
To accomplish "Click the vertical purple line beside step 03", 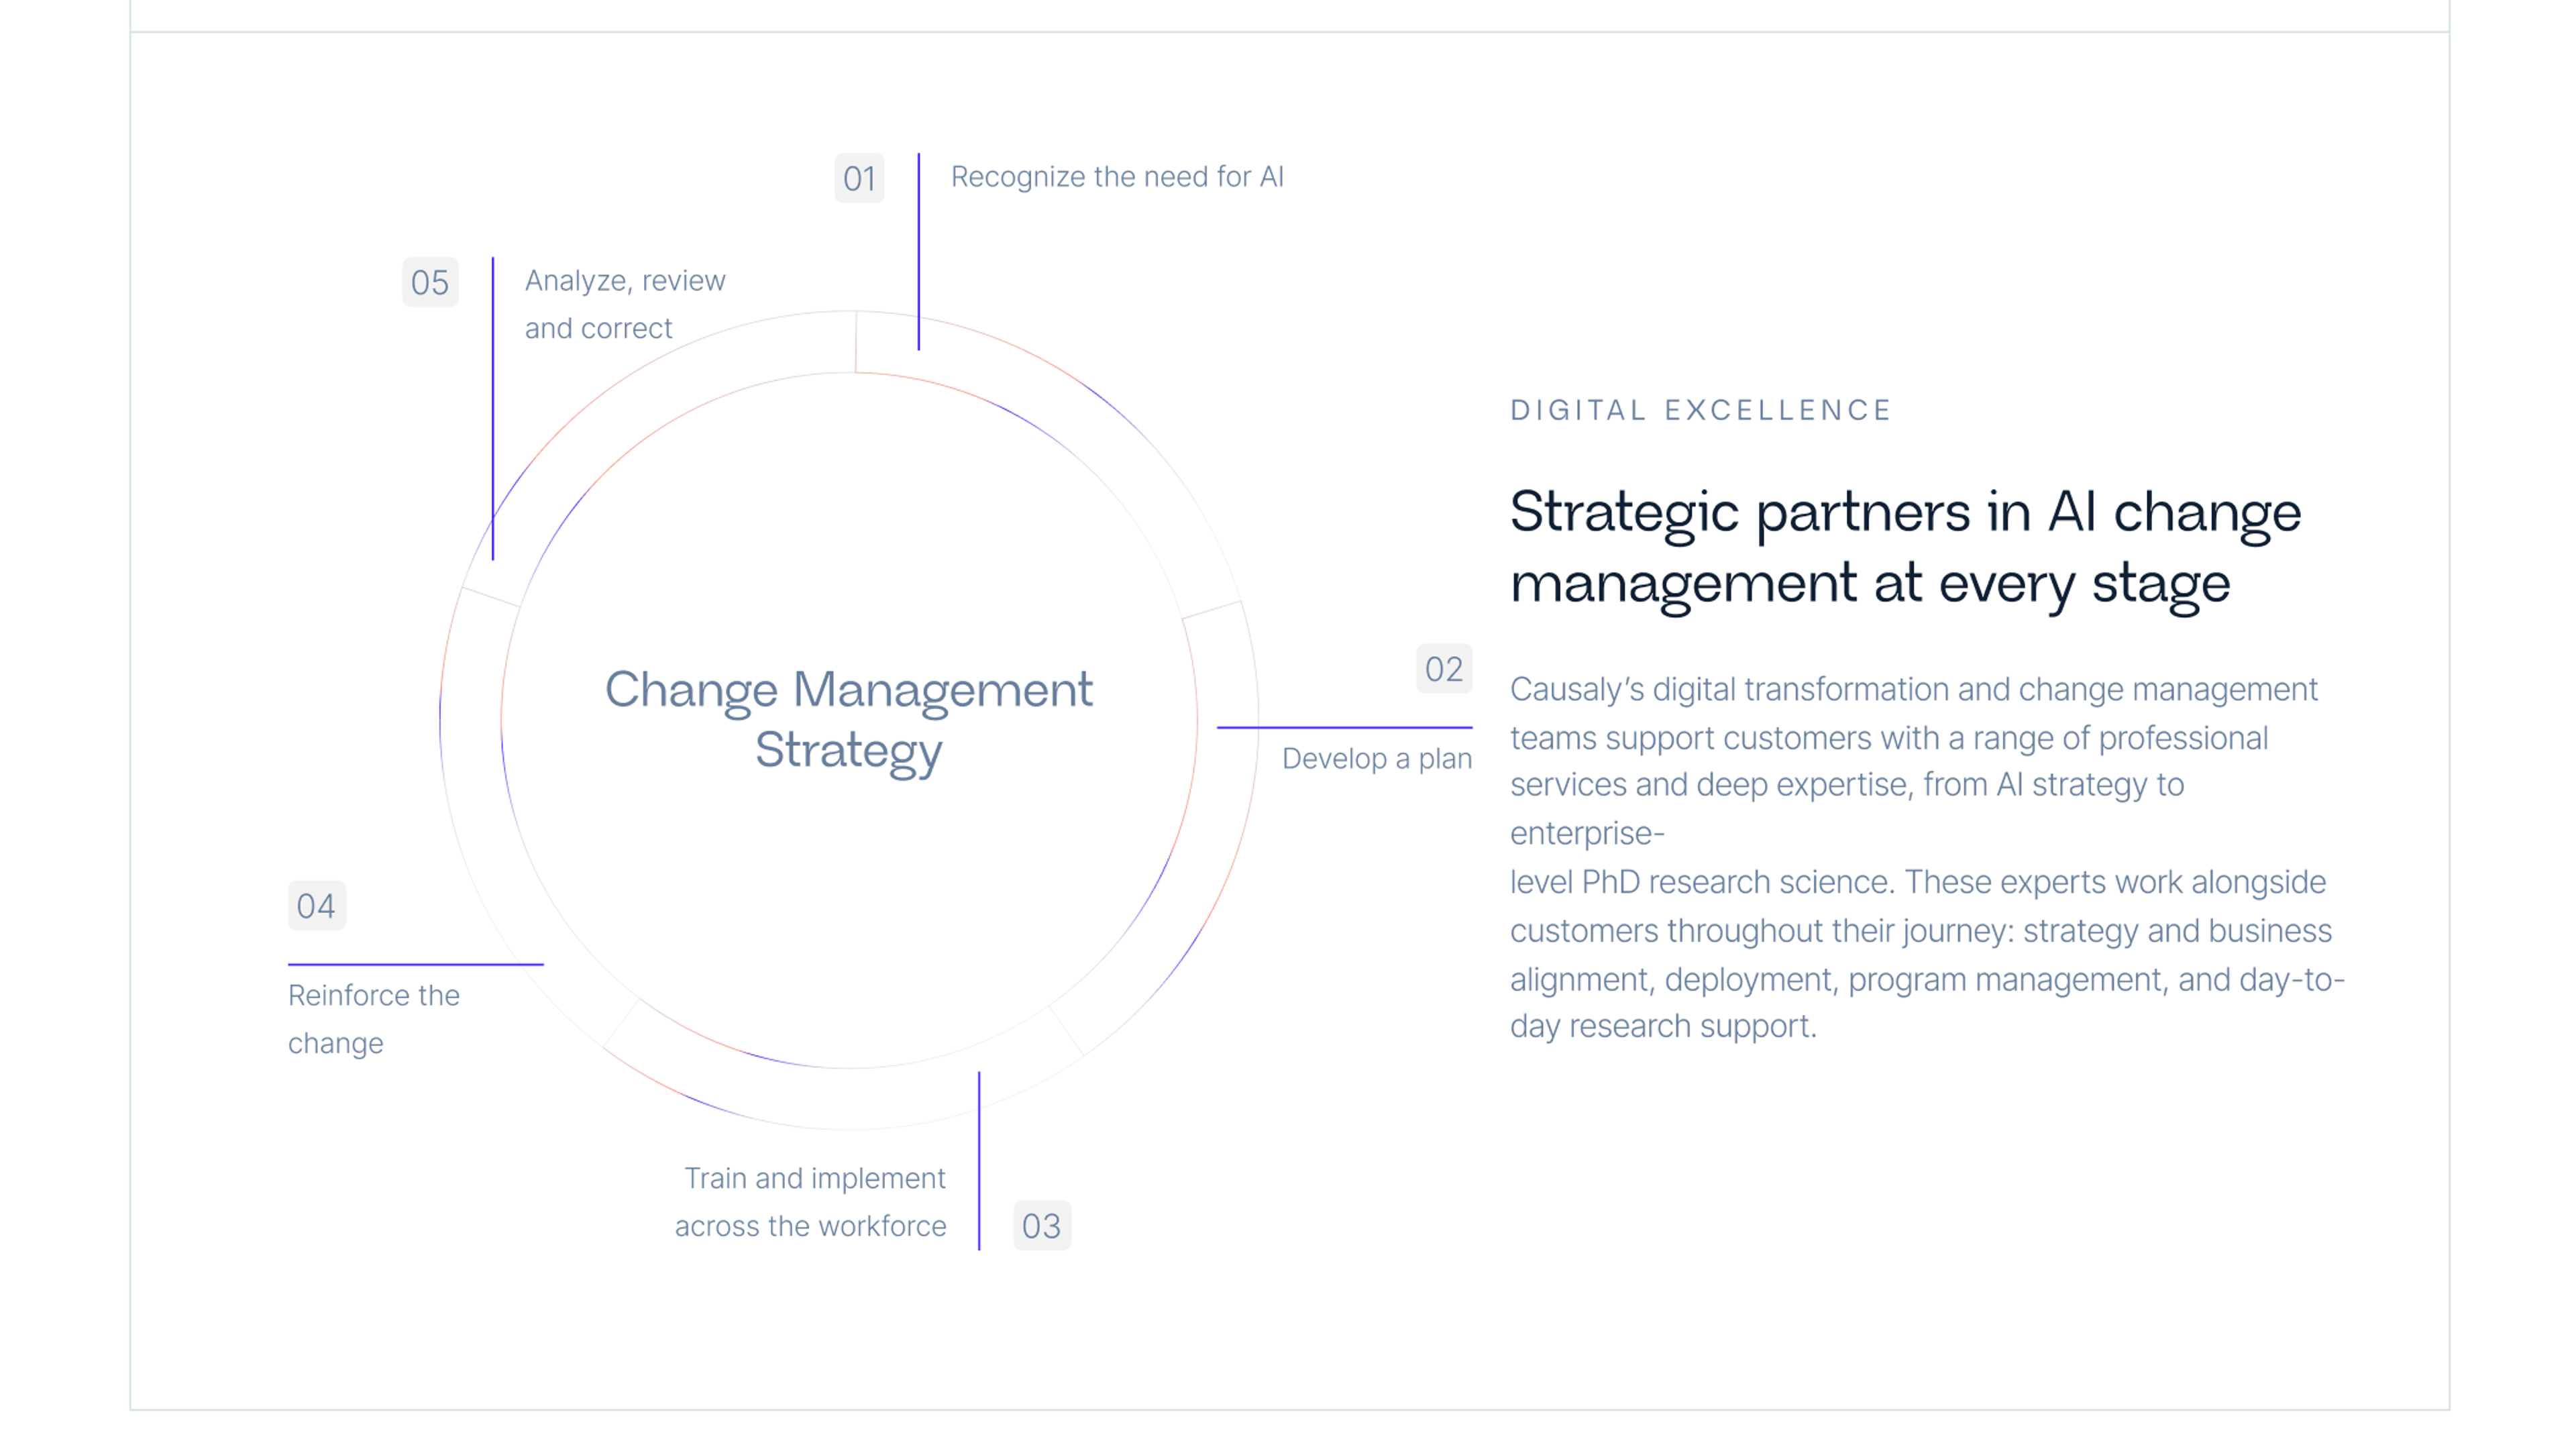I will coord(978,1160).
